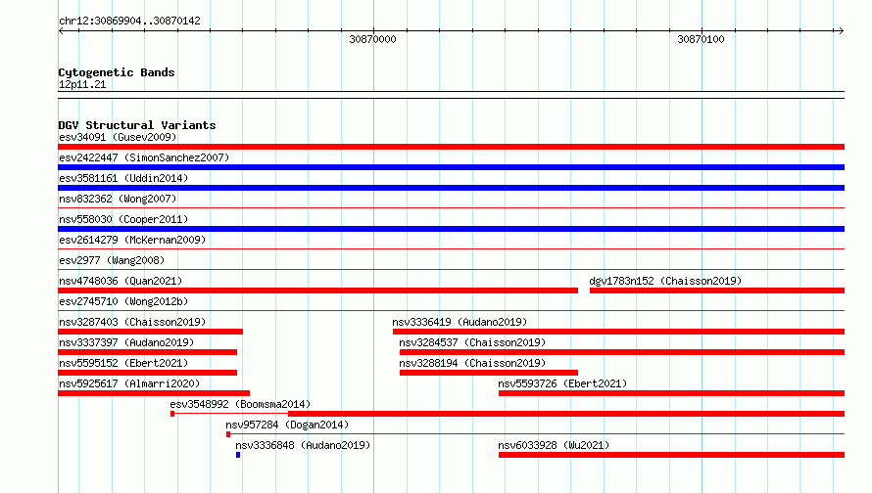Click the red bar under nsv6033928
Viewport: 872px width, 493px height.
(x=671, y=455)
